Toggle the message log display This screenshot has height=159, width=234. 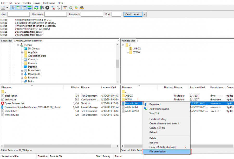12,8
